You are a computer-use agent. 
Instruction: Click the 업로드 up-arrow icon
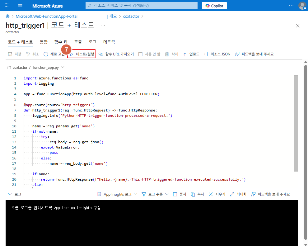(184, 54)
